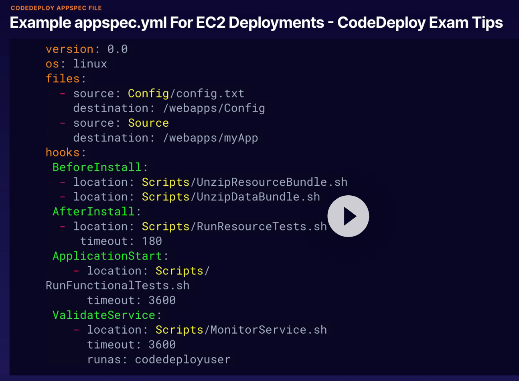The image size is (519, 381).
Task: Select the 'timeout: 180' line
Action: pyautogui.click(x=121, y=241)
